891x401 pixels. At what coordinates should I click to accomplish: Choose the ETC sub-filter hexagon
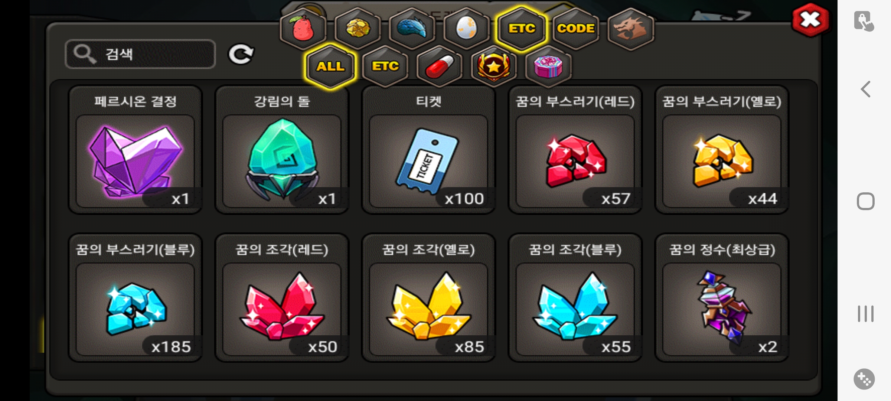(x=385, y=66)
